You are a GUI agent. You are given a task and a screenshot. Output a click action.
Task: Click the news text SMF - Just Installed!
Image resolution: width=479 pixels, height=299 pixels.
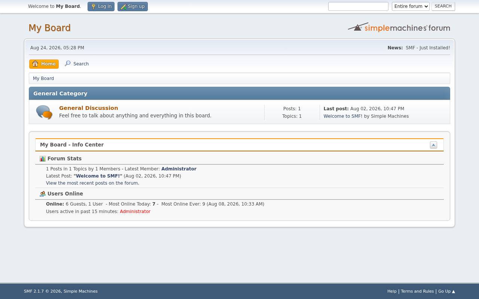[x=428, y=48]
